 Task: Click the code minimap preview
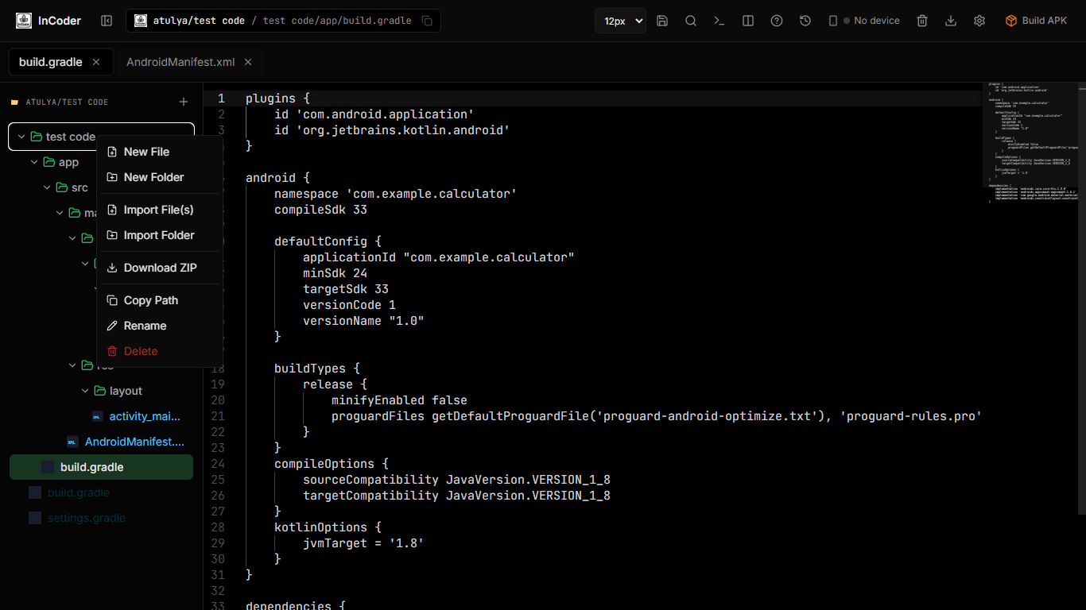tap(1032, 143)
